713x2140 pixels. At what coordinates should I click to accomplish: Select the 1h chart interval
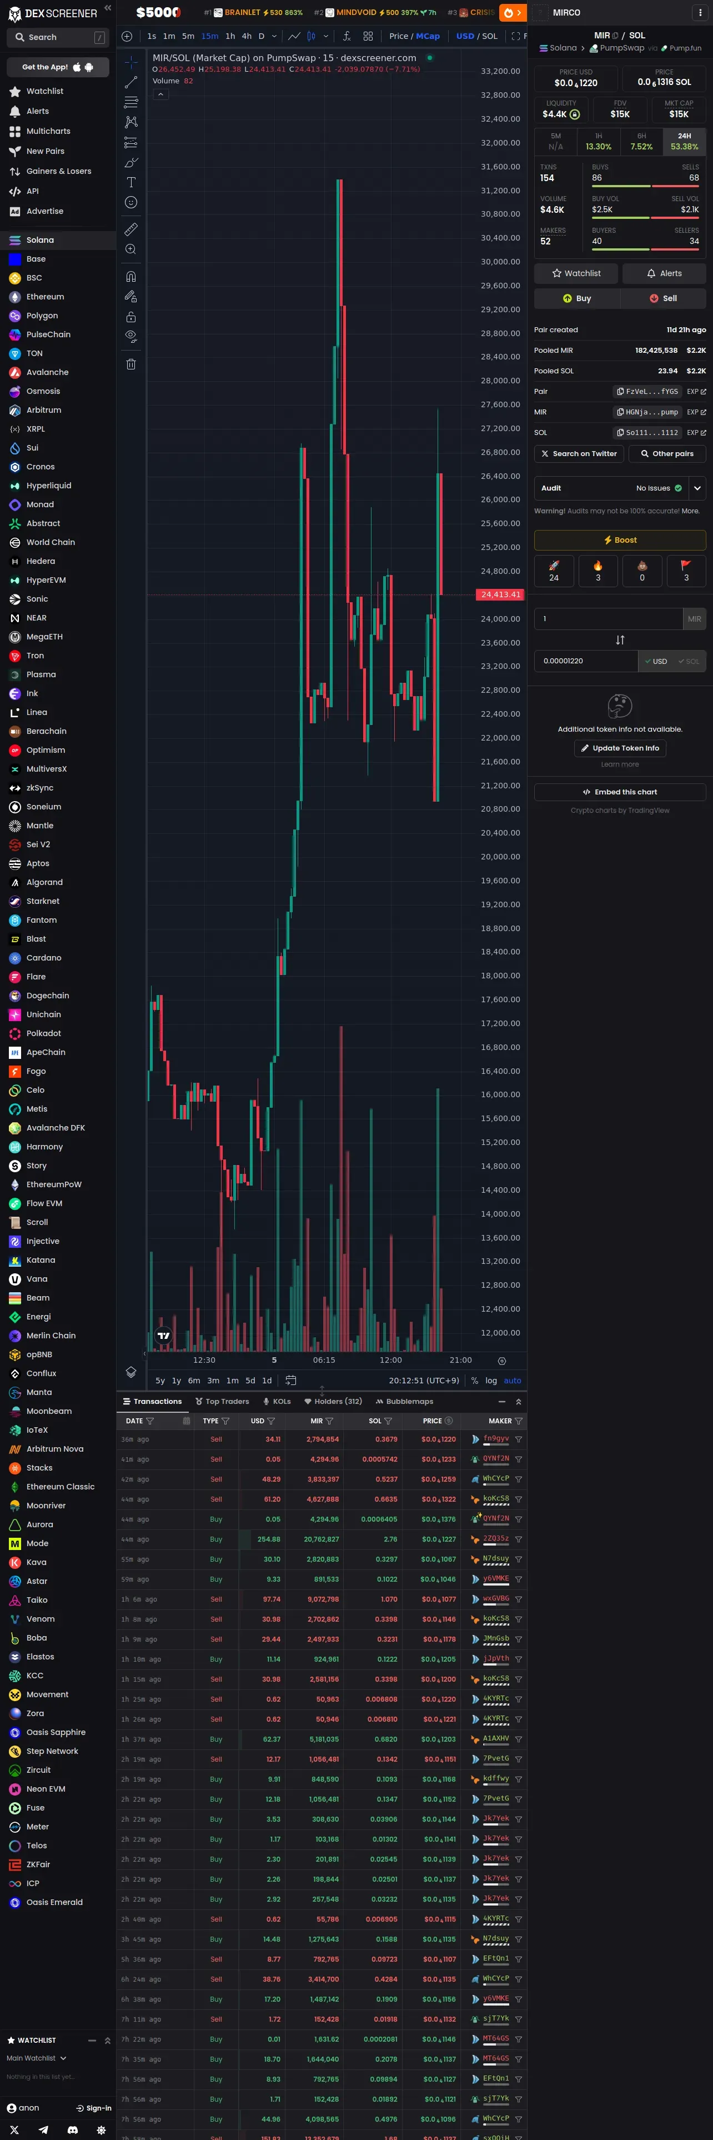pyautogui.click(x=230, y=37)
